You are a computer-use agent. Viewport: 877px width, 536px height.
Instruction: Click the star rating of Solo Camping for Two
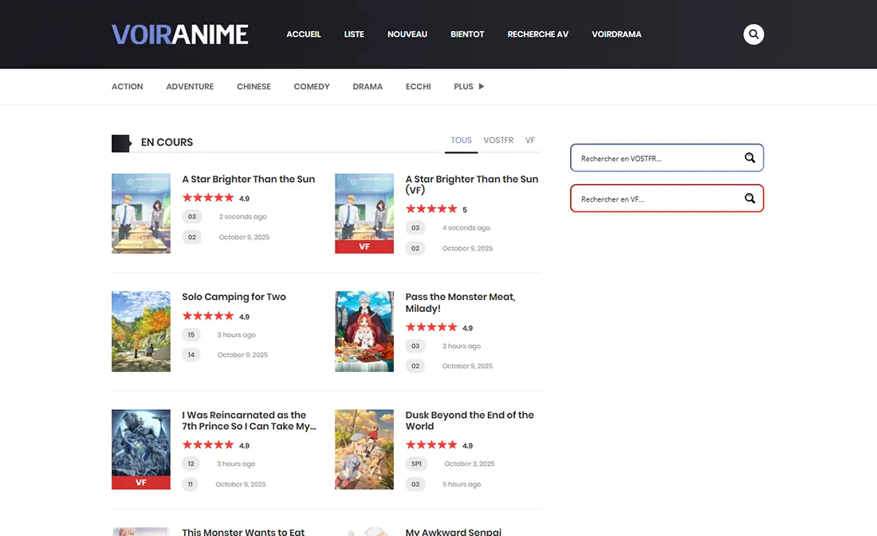coord(207,315)
